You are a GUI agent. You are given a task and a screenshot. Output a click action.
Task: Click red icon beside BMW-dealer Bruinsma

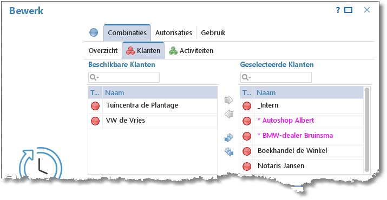click(247, 136)
